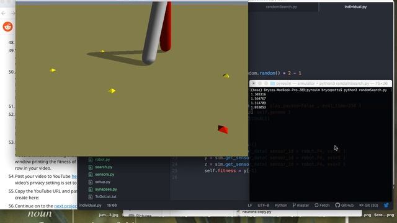Change the UTF-8 encoding setting
This screenshot has width=397, height=223.
(x=263, y=205)
